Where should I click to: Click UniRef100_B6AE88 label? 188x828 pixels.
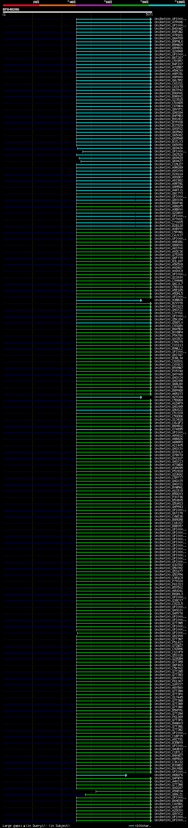point(169,802)
